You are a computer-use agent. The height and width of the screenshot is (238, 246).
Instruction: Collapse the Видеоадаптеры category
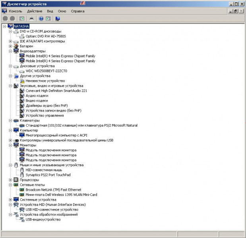pyautogui.click(x=10, y=51)
